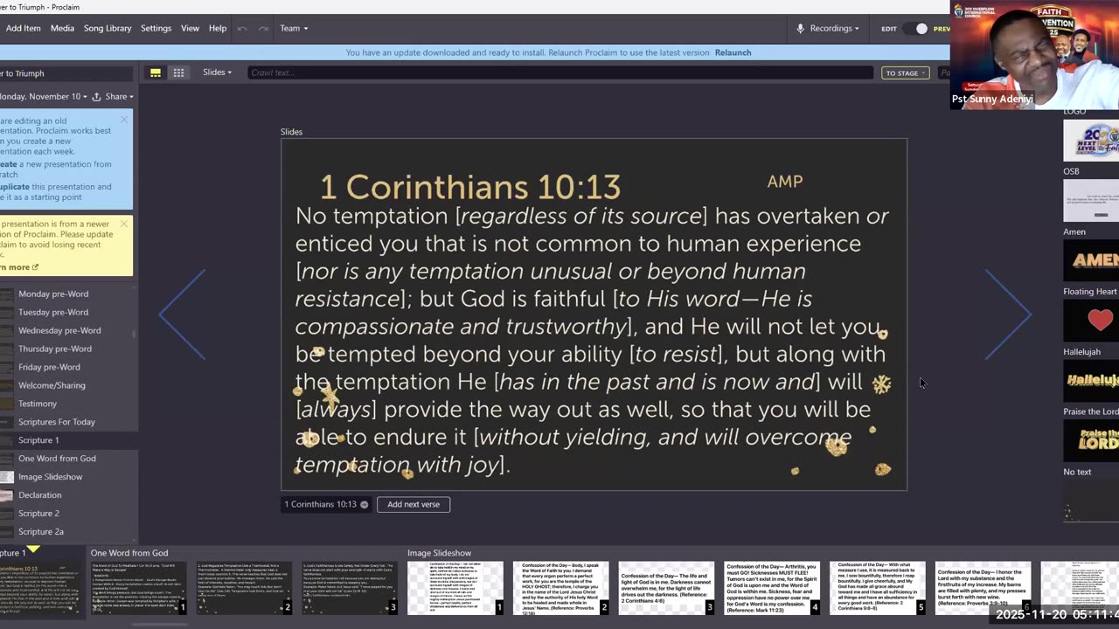Viewport: 1119px width, 629px height.
Task: Open the Help menu
Action: point(218,28)
